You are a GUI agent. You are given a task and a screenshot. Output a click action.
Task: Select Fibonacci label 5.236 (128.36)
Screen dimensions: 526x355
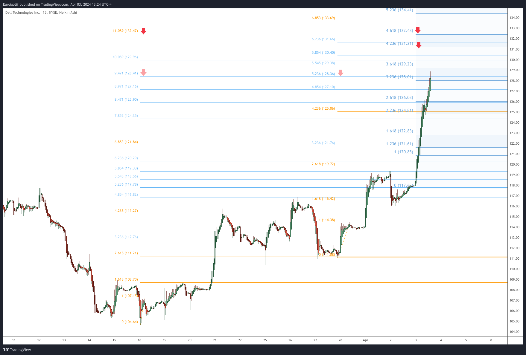pyautogui.click(x=323, y=74)
